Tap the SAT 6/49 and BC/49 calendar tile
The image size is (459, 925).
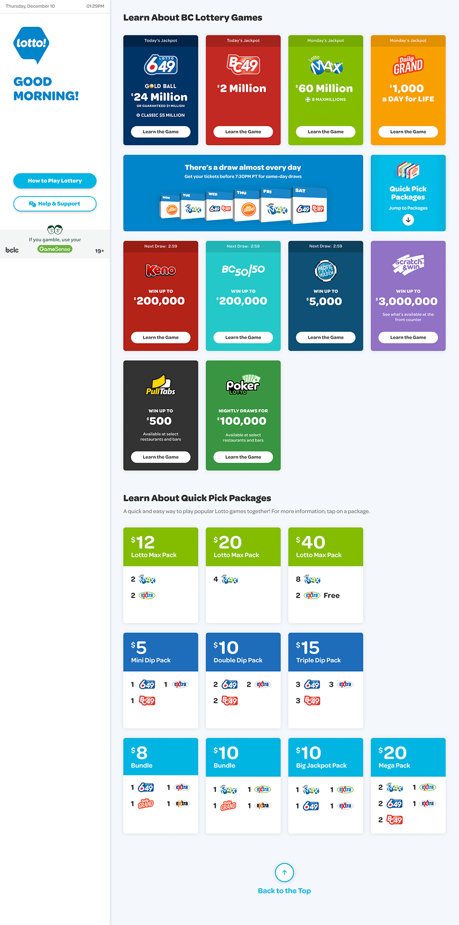click(310, 205)
